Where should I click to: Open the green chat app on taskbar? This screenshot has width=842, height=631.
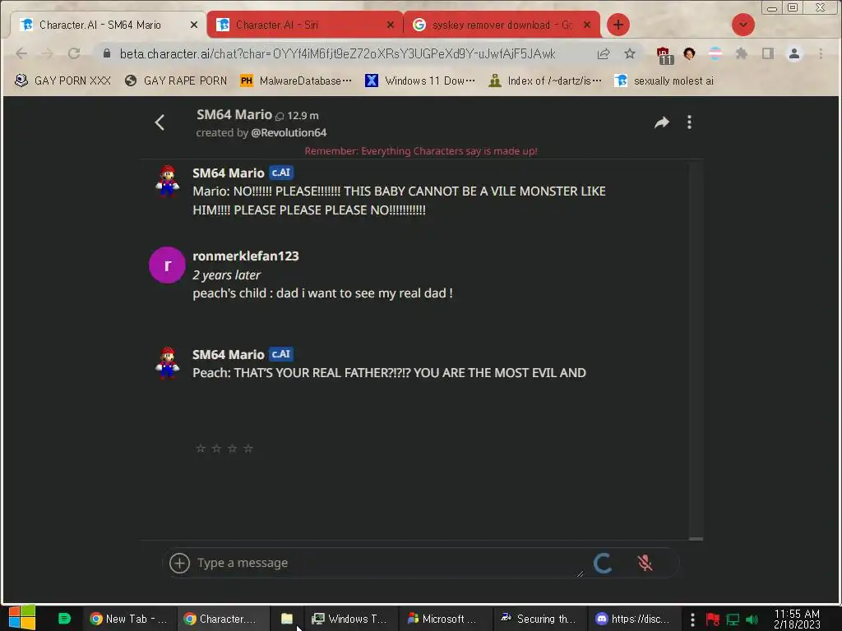(x=64, y=618)
